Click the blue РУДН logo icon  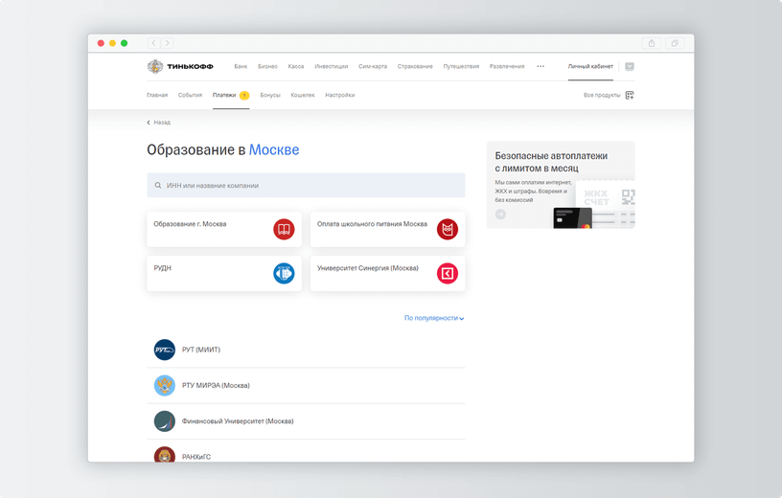click(284, 273)
